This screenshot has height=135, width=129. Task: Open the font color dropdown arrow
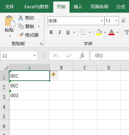118,32
